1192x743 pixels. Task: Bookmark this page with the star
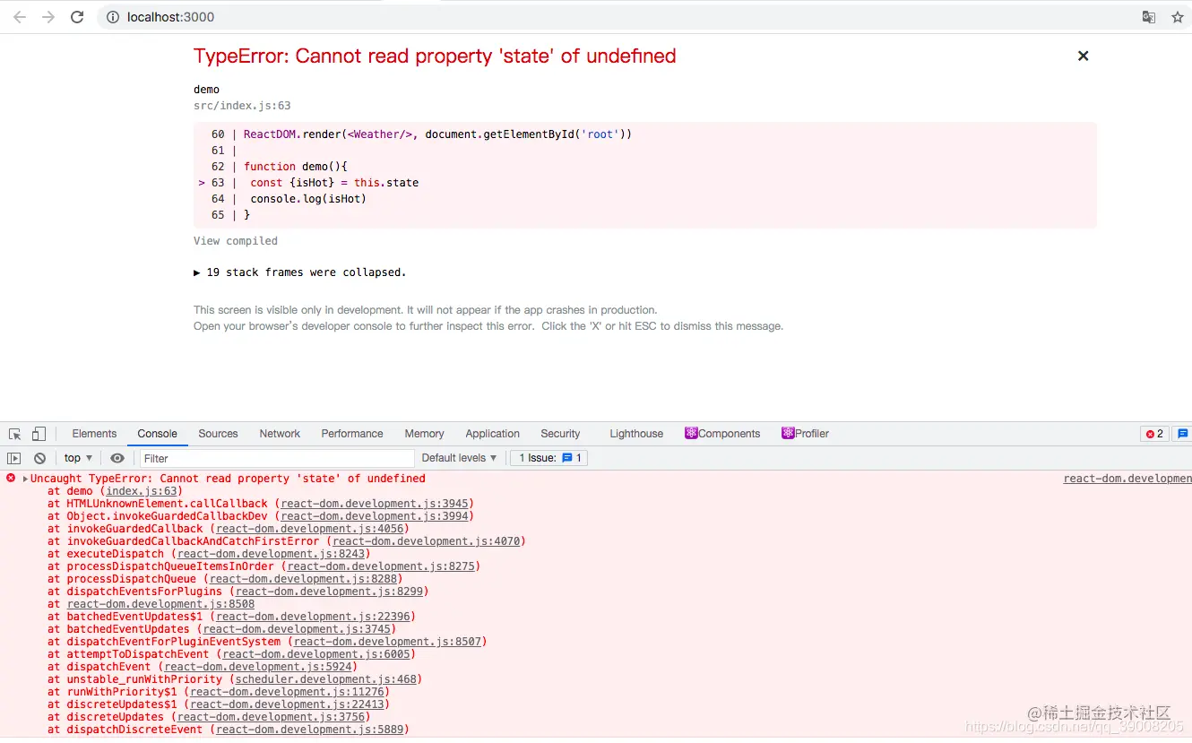pyautogui.click(x=1178, y=17)
